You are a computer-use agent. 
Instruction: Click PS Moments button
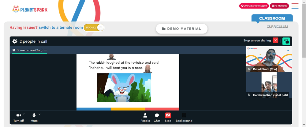click(x=279, y=6)
